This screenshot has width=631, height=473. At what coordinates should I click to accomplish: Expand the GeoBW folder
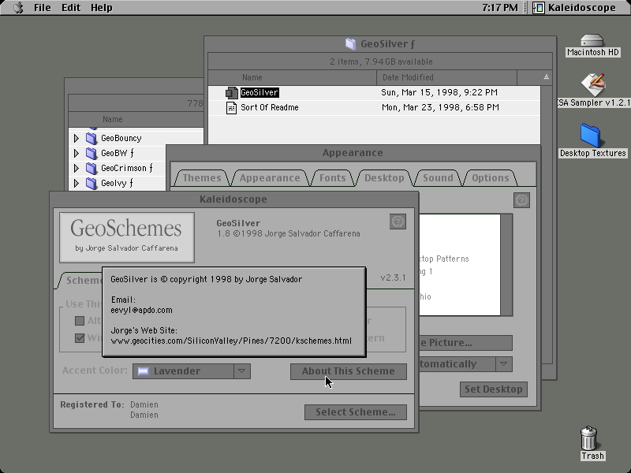click(x=76, y=153)
